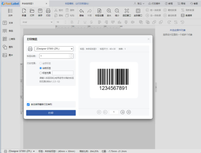
Task: Create a new label with the New icon
Action: [24, 11]
